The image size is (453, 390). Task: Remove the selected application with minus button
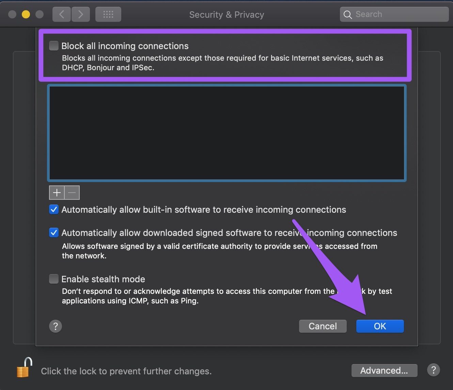[x=72, y=193]
